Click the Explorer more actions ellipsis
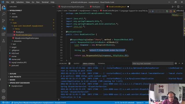 53,7
